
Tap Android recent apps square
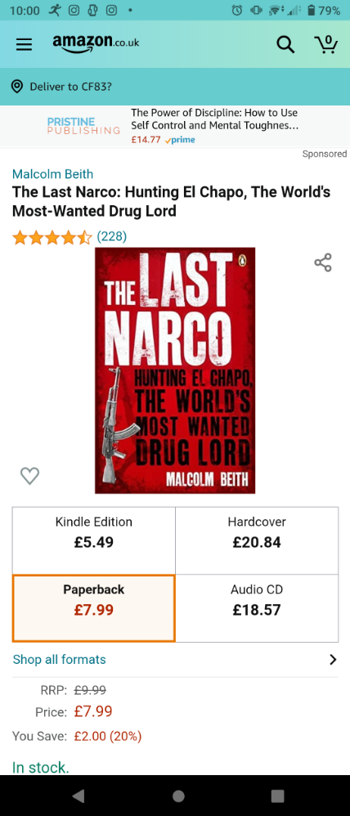pyautogui.click(x=277, y=796)
